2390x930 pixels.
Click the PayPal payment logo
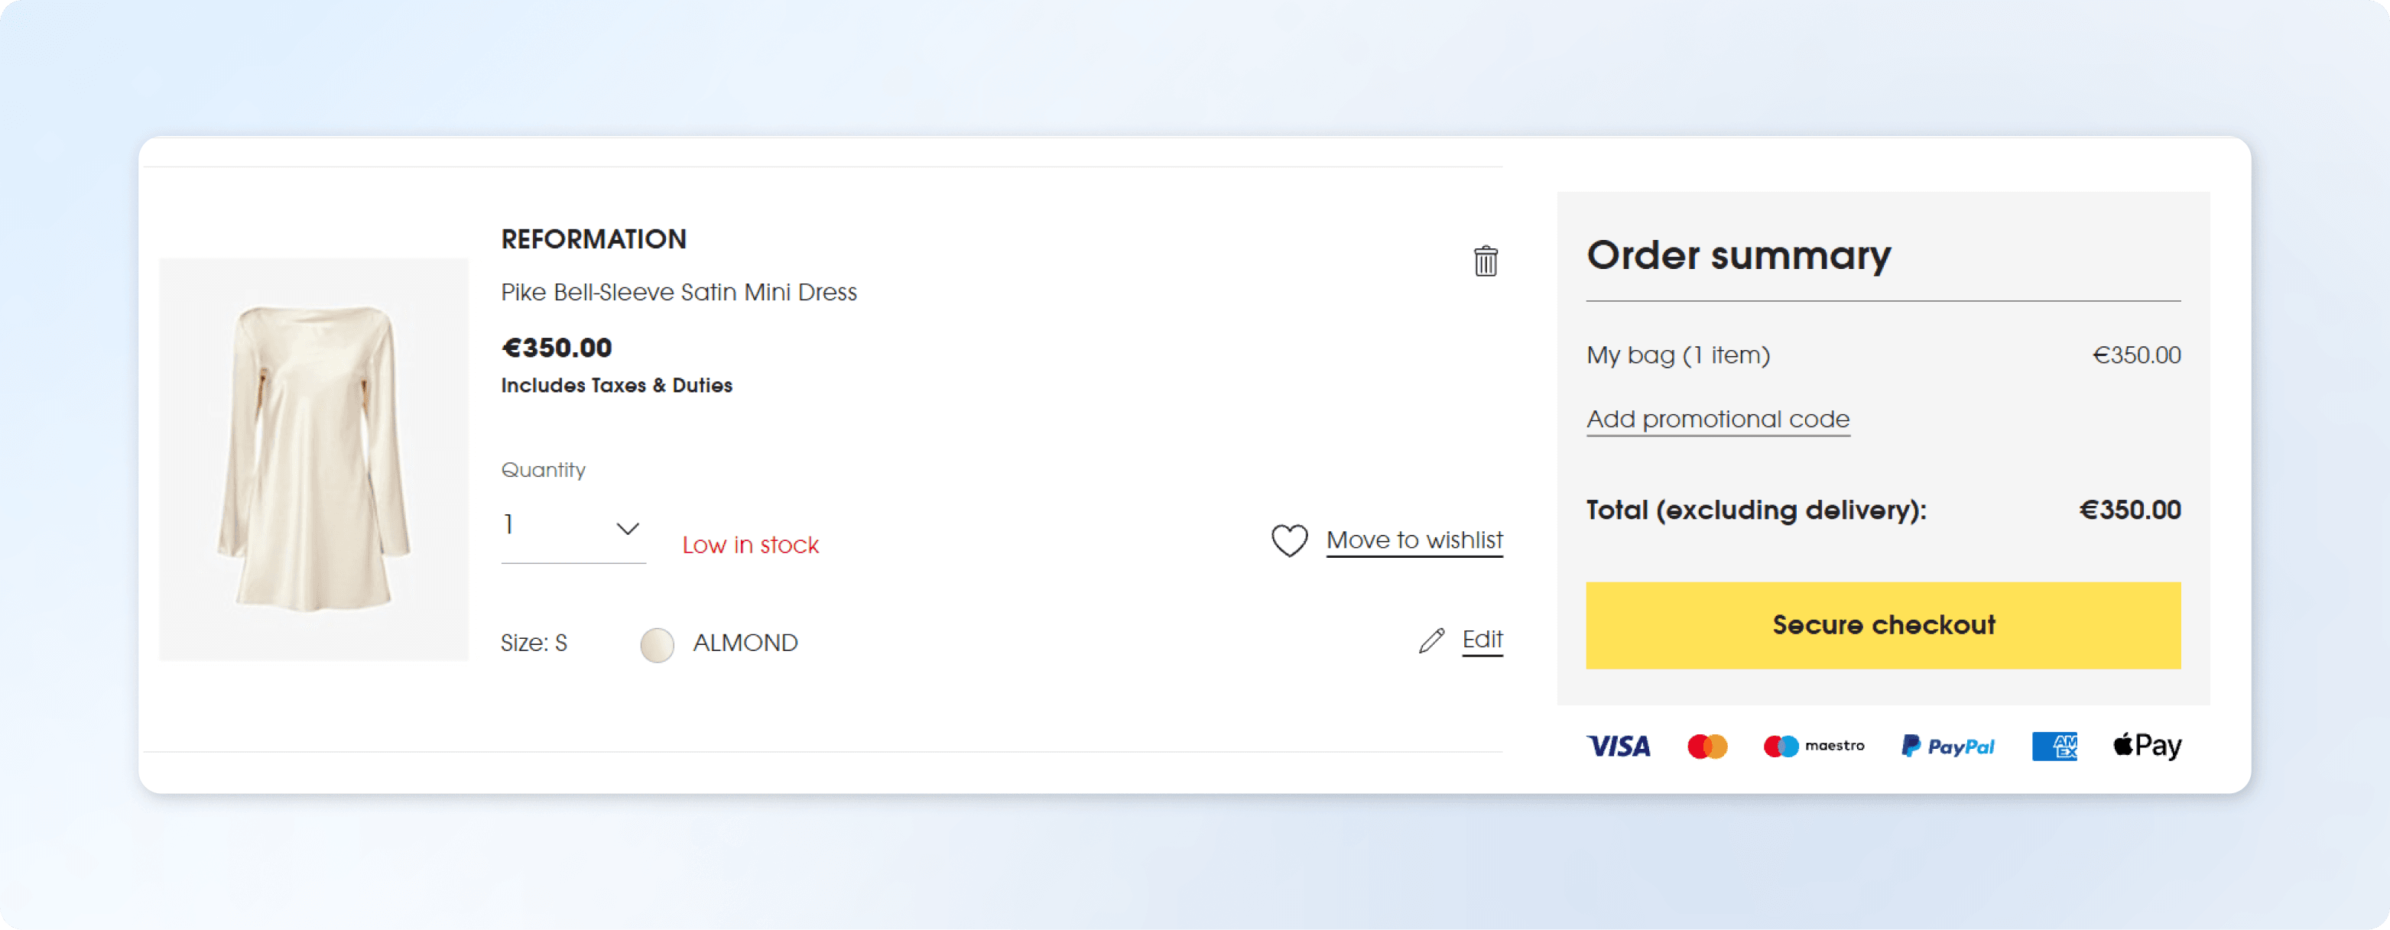click(1947, 747)
